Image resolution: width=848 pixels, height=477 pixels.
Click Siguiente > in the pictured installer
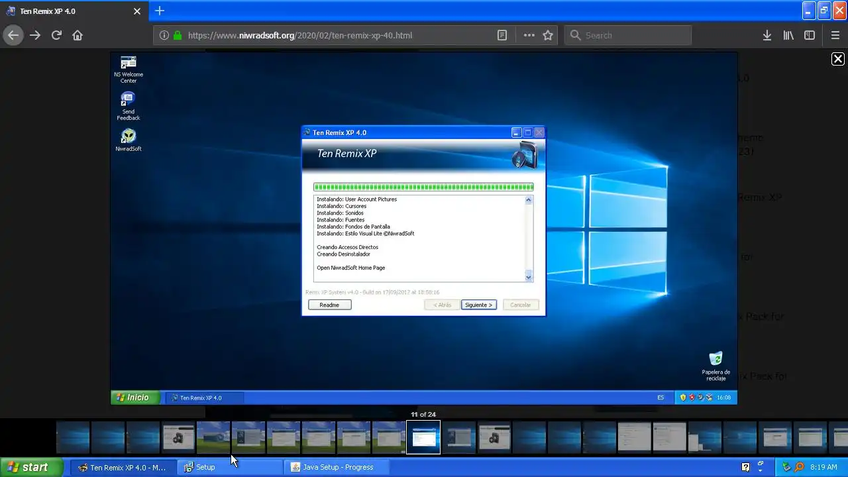click(x=478, y=305)
